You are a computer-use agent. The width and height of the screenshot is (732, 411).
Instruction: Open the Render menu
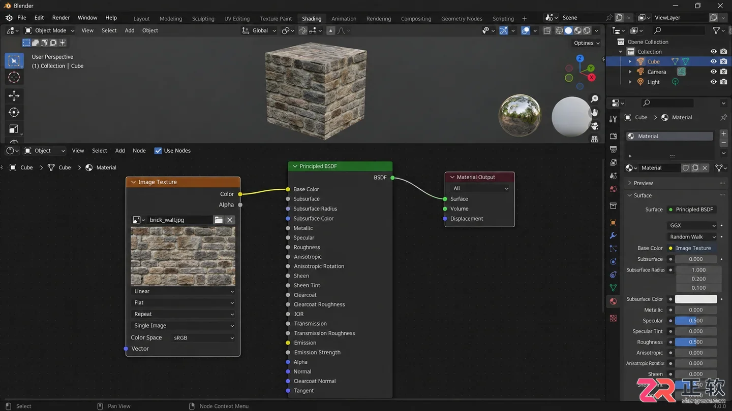[61, 17]
